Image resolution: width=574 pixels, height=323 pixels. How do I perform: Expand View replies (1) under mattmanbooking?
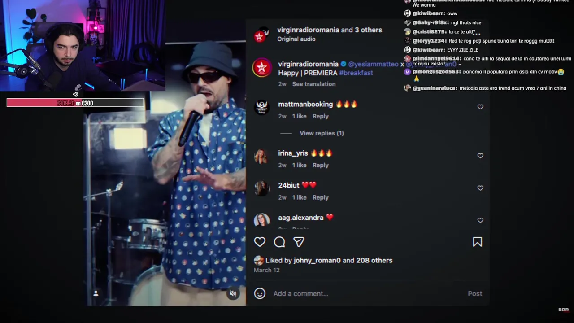tap(322, 133)
